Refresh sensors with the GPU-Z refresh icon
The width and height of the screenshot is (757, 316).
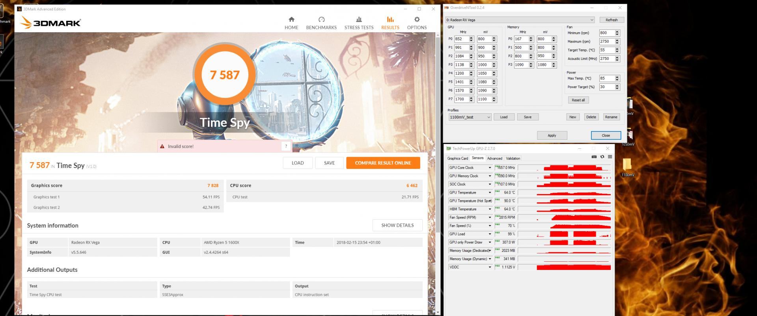pyautogui.click(x=602, y=157)
